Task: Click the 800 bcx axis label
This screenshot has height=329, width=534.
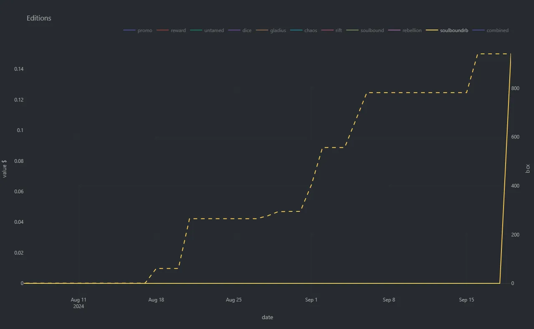Action: tap(515, 88)
